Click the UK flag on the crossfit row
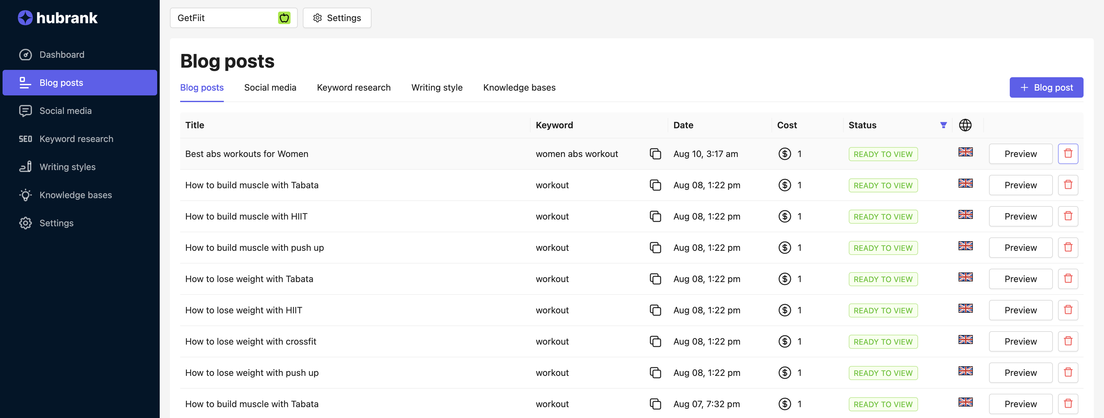 [965, 340]
